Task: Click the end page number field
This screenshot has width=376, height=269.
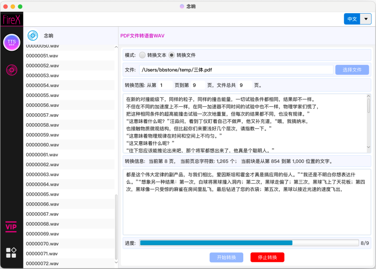Action: click(x=198, y=85)
